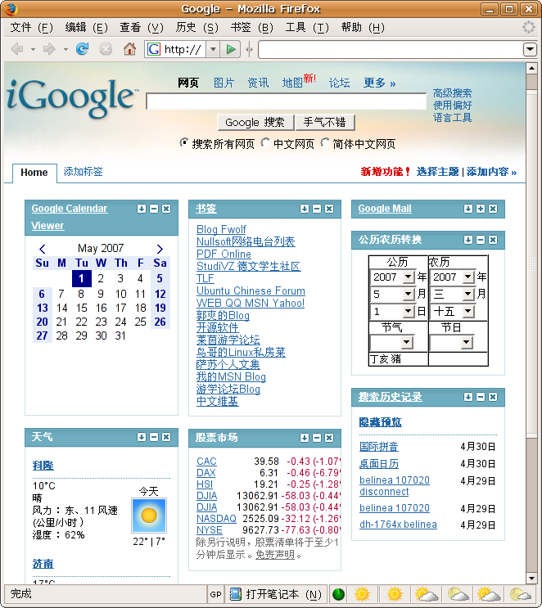Go back using the back arrow
The image size is (542, 608).
point(17,49)
